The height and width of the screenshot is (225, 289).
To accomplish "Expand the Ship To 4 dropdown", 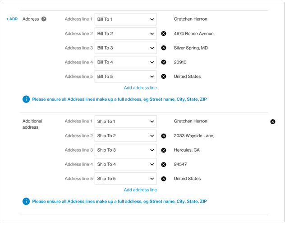I will [125, 165].
